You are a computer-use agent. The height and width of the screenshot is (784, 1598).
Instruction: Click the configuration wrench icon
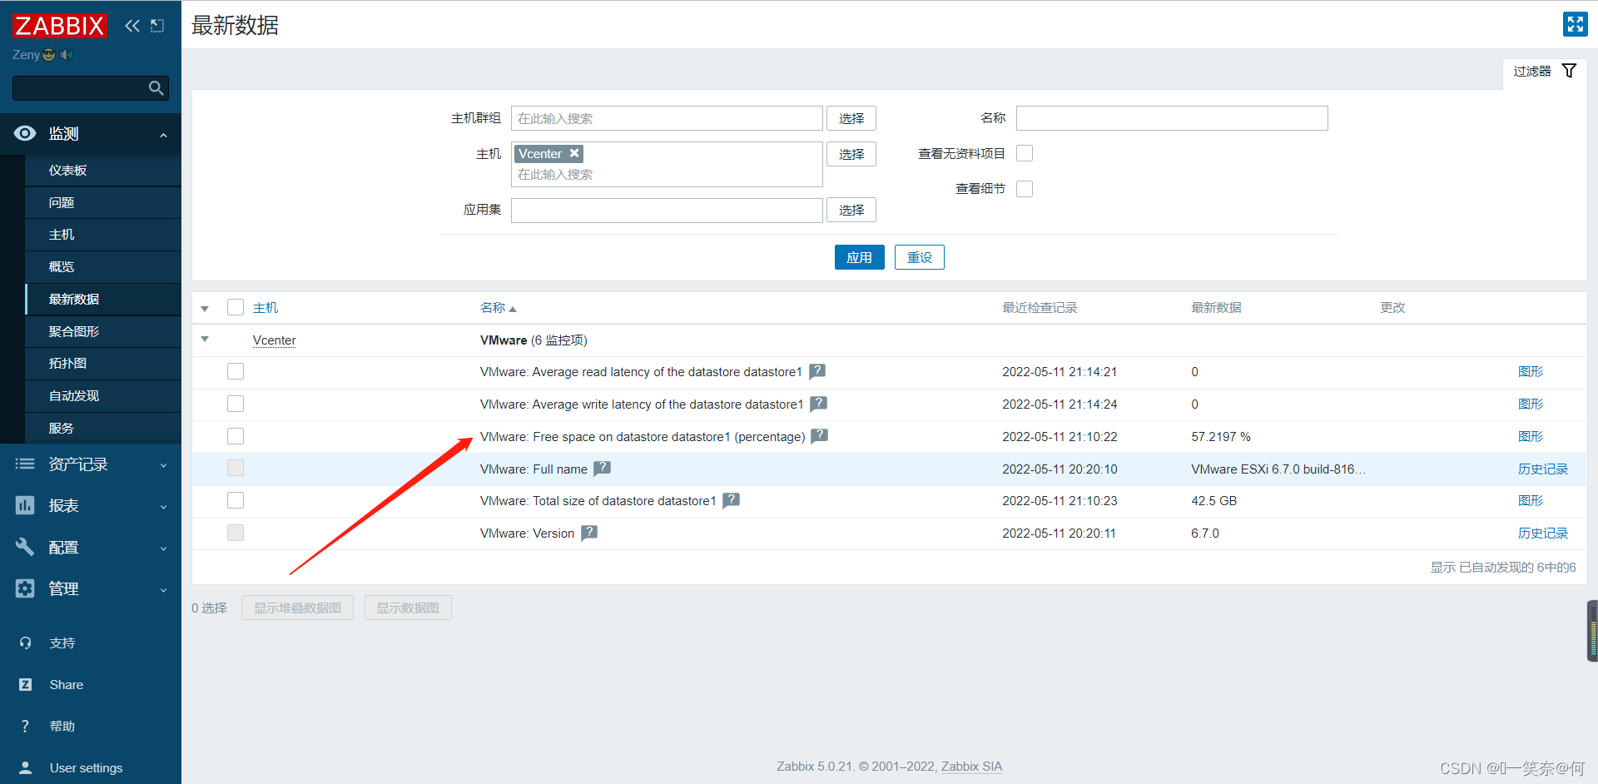[x=25, y=547]
